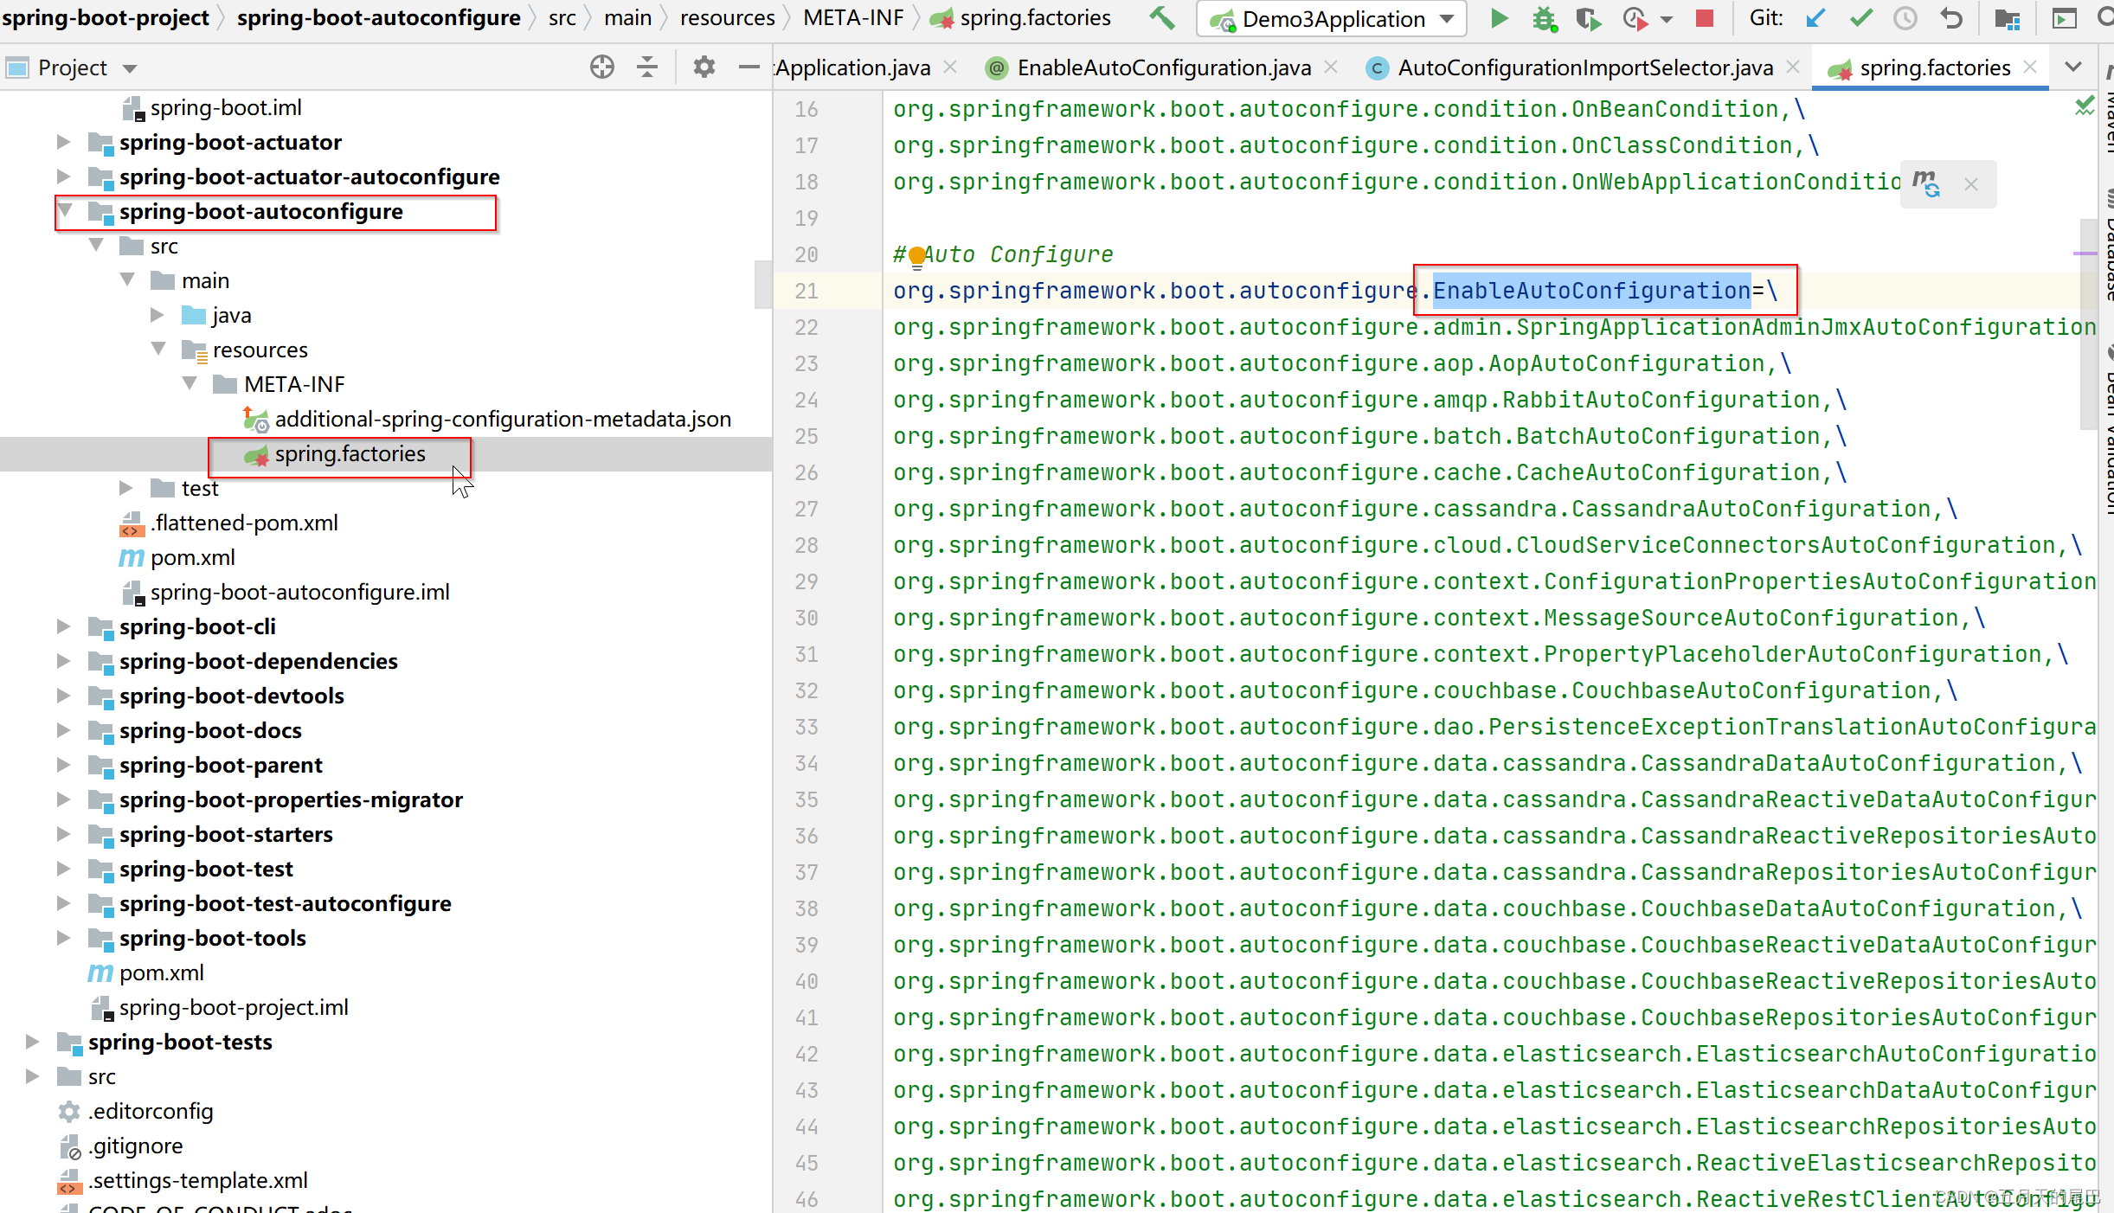
Task: Collapse the META-INF folder
Action: click(190, 384)
